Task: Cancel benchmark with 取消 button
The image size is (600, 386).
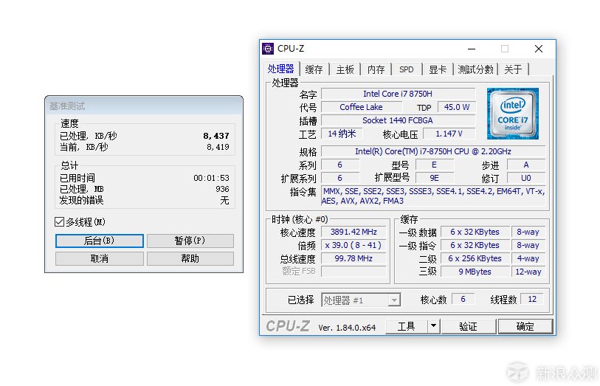Action: tap(99, 258)
